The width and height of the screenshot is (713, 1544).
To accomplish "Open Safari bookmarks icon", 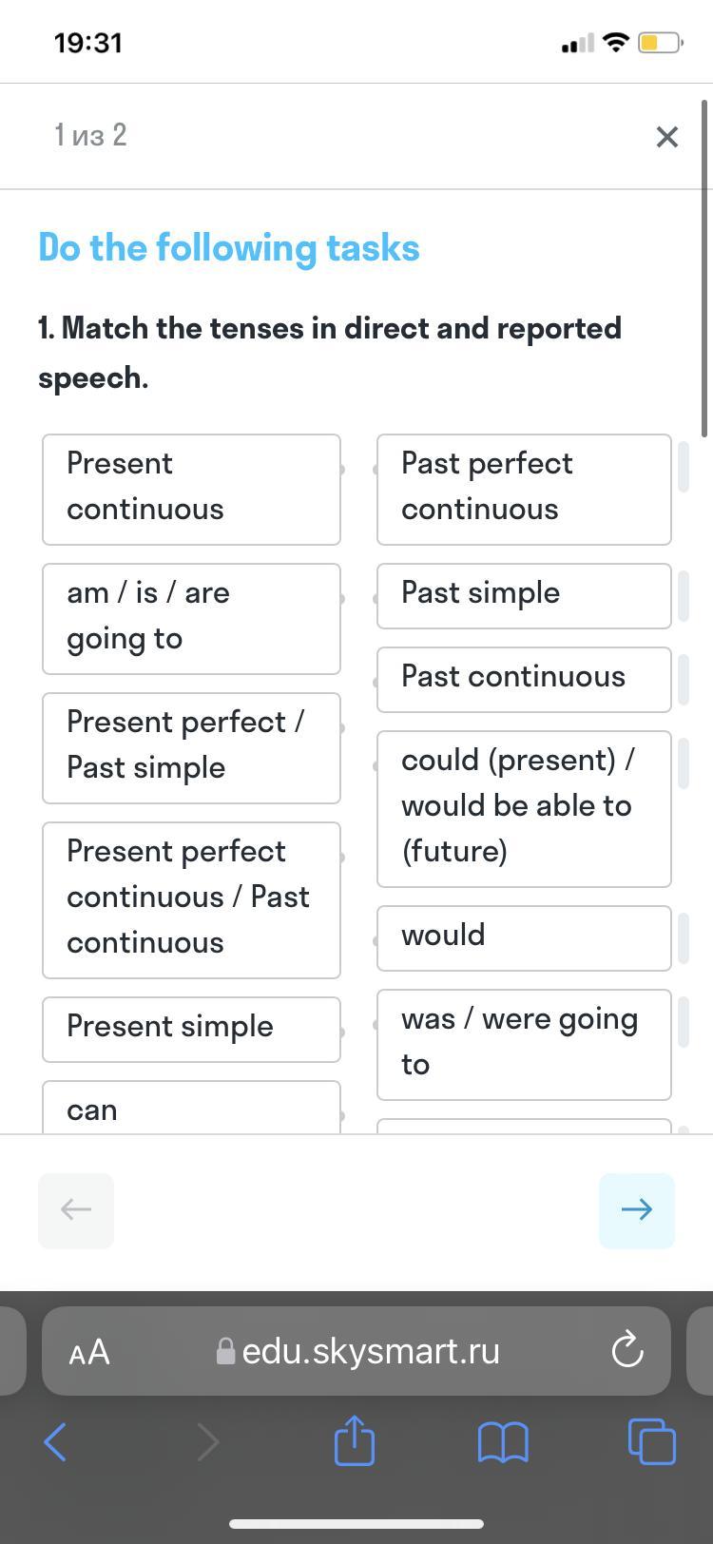I will 503,1442.
